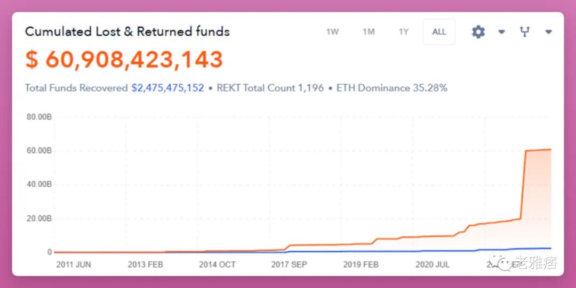Expand the dropdown arrow beside the fork icon

click(548, 32)
